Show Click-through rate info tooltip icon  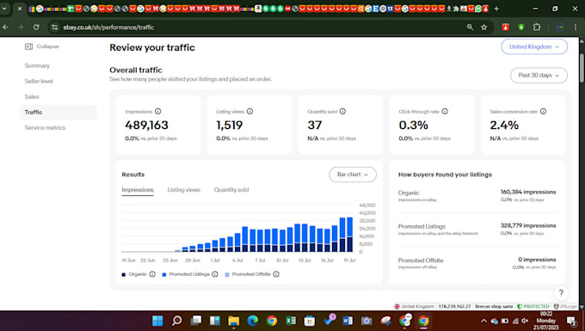(x=445, y=112)
